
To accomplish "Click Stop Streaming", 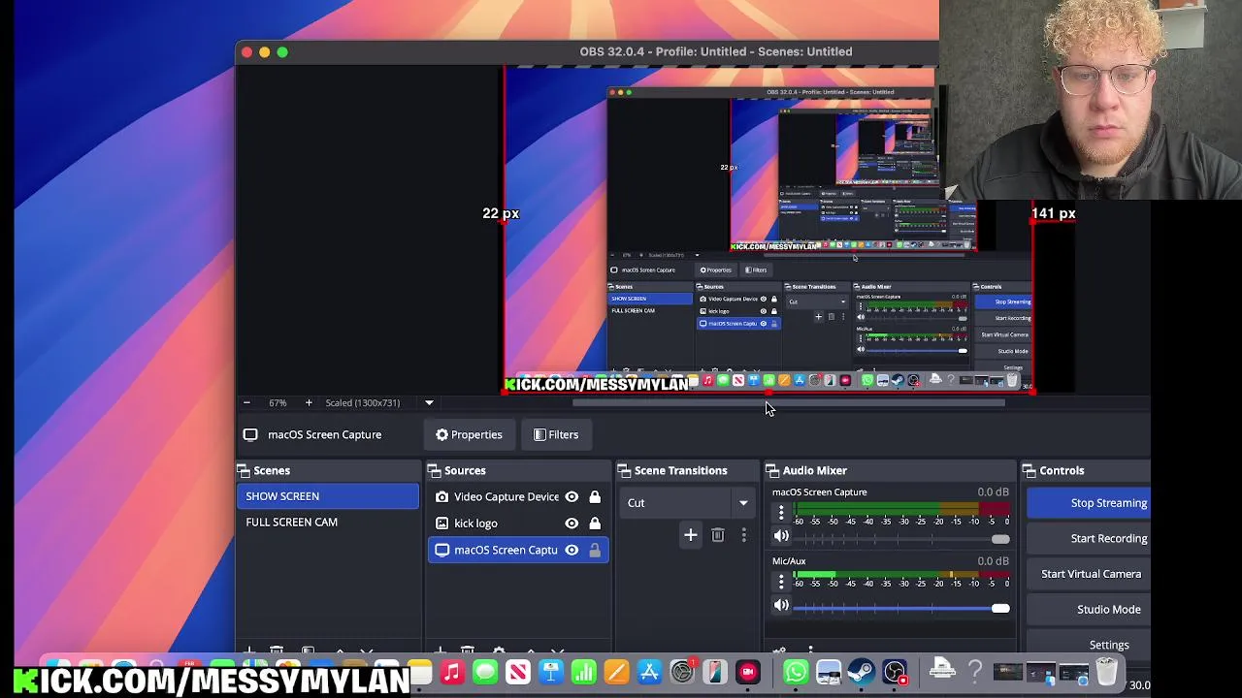I will point(1089,503).
